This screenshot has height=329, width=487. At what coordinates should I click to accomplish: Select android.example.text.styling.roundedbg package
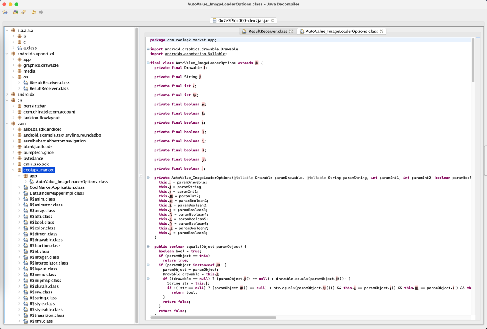tap(62, 135)
